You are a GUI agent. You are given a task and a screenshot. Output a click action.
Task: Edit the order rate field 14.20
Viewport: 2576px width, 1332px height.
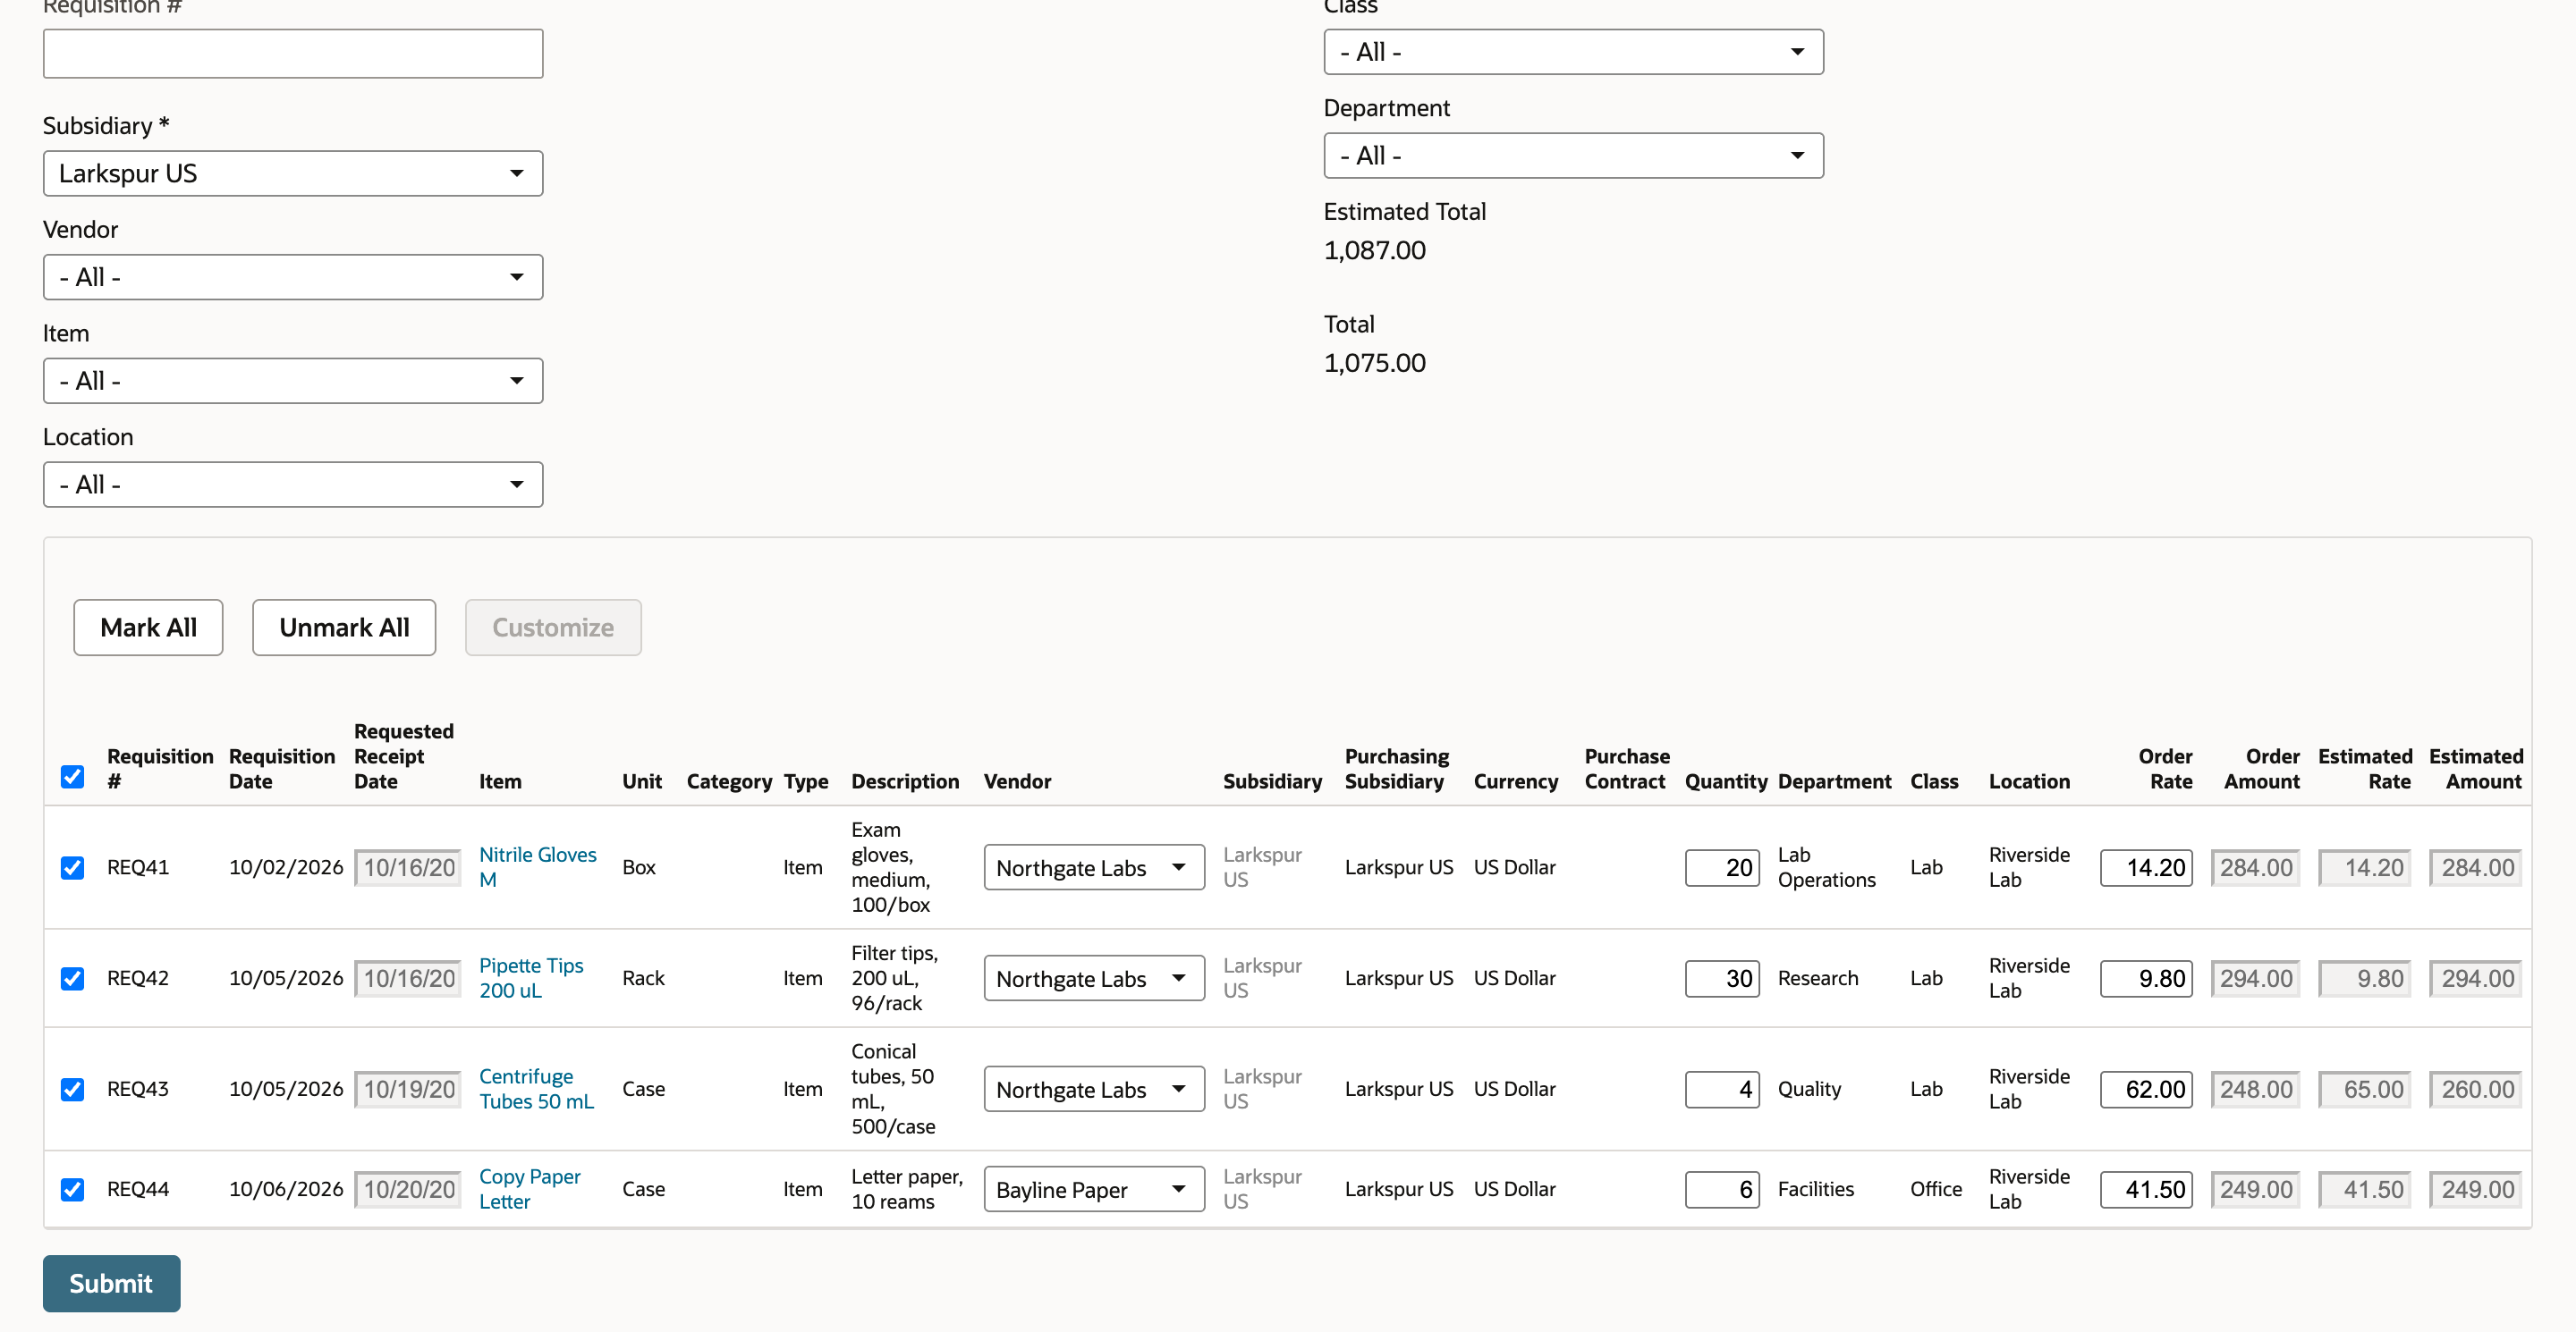point(2146,867)
